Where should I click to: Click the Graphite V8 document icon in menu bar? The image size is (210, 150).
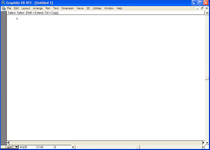coord(4,9)
